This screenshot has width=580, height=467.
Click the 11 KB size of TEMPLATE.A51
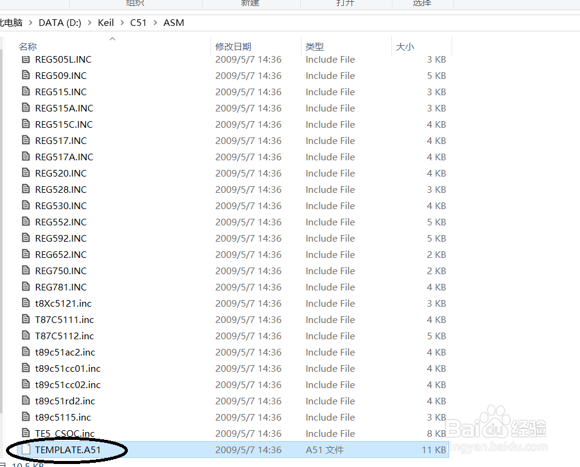tap(434, 450)
